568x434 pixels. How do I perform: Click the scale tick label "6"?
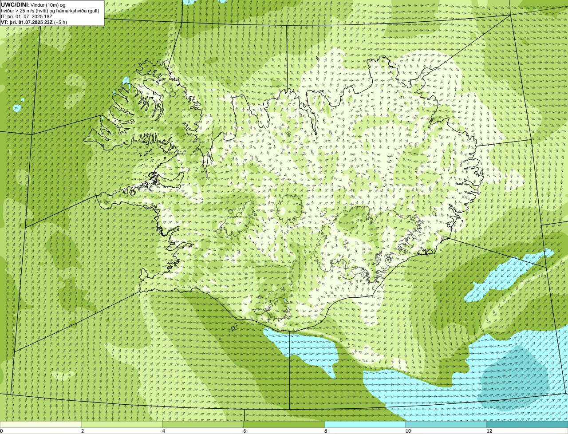[244, 431]
